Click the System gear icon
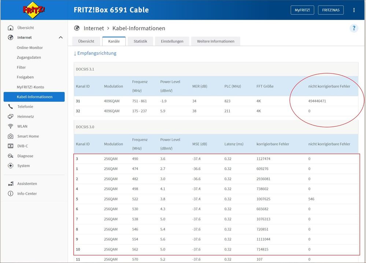 (x=11, y=166)
